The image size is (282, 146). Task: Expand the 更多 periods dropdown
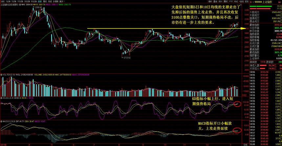pos(62,1)
